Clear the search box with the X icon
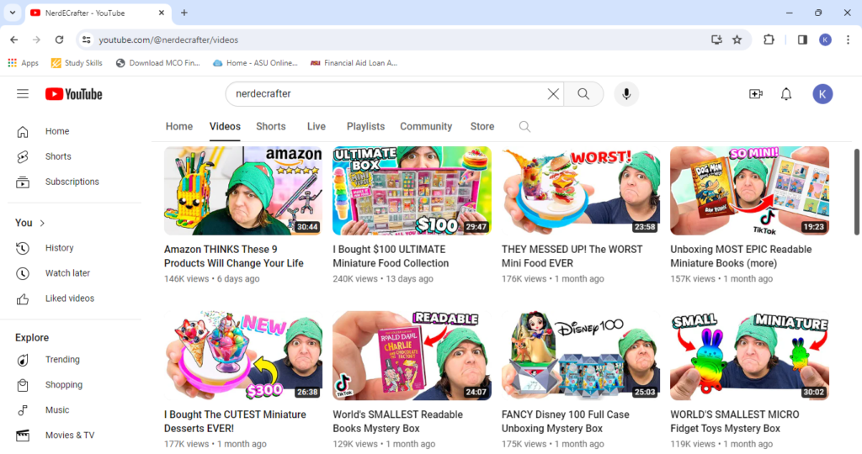862x454 pixels. pyautogui.click(x=553, y=94)
